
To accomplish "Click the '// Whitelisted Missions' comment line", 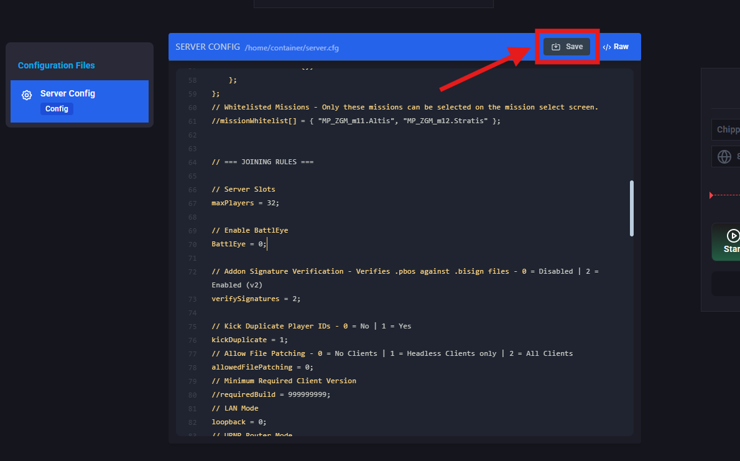I will (405, 107).
